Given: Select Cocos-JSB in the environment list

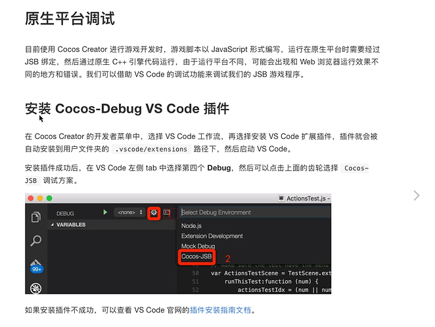Looking at the screenshot, I should [x=196, y=256].
